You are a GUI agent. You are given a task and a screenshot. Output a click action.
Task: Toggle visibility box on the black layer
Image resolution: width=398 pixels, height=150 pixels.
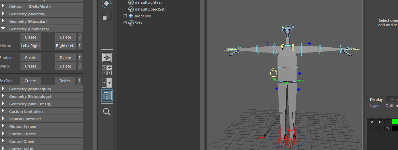(372, 129)
